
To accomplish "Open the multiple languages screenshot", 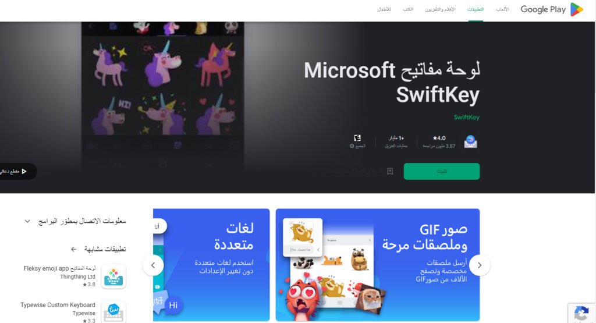I will click(x=211, y=265).
